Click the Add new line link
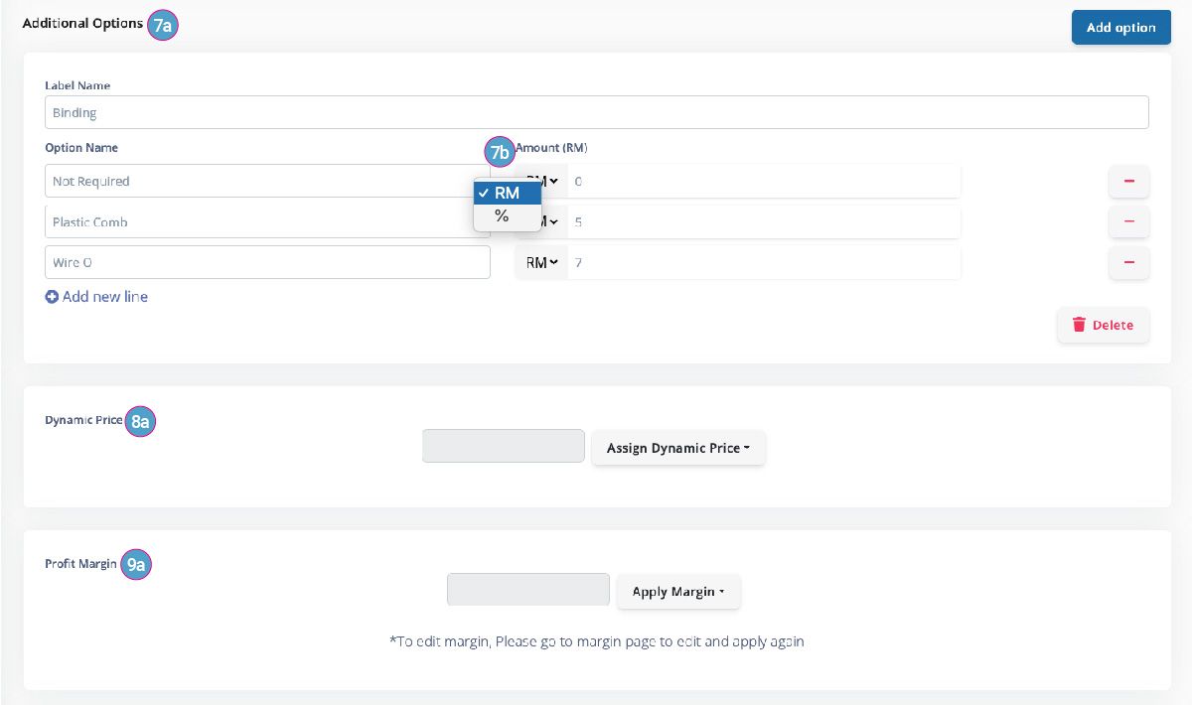This screenshot has width=1192, height=705. tap(96, 296)
